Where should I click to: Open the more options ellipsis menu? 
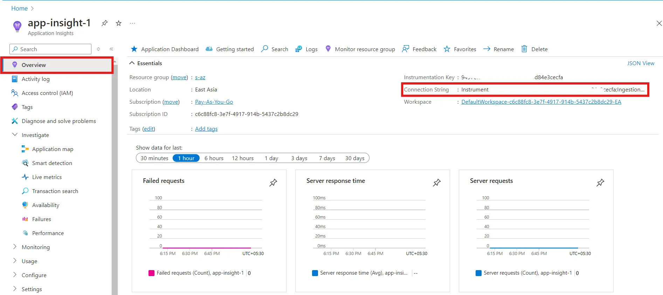(x=132, y=23)
